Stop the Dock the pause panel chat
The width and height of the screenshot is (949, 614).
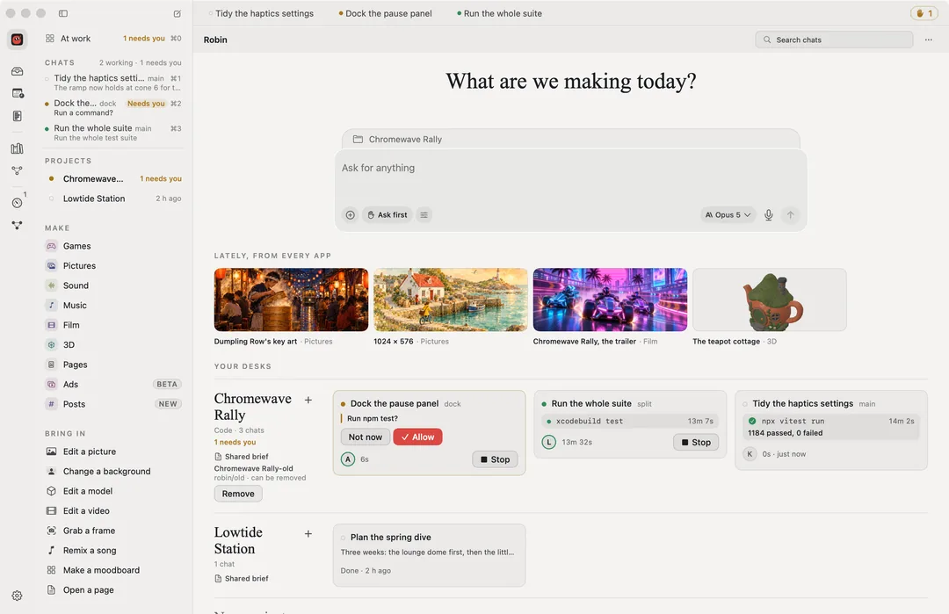tap(495, 459)
